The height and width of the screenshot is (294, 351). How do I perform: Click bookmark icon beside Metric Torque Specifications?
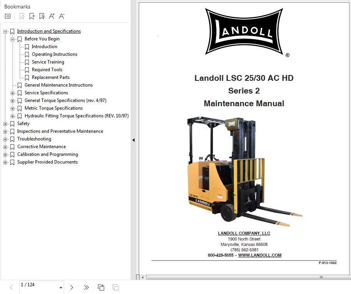tap(20, 109)
